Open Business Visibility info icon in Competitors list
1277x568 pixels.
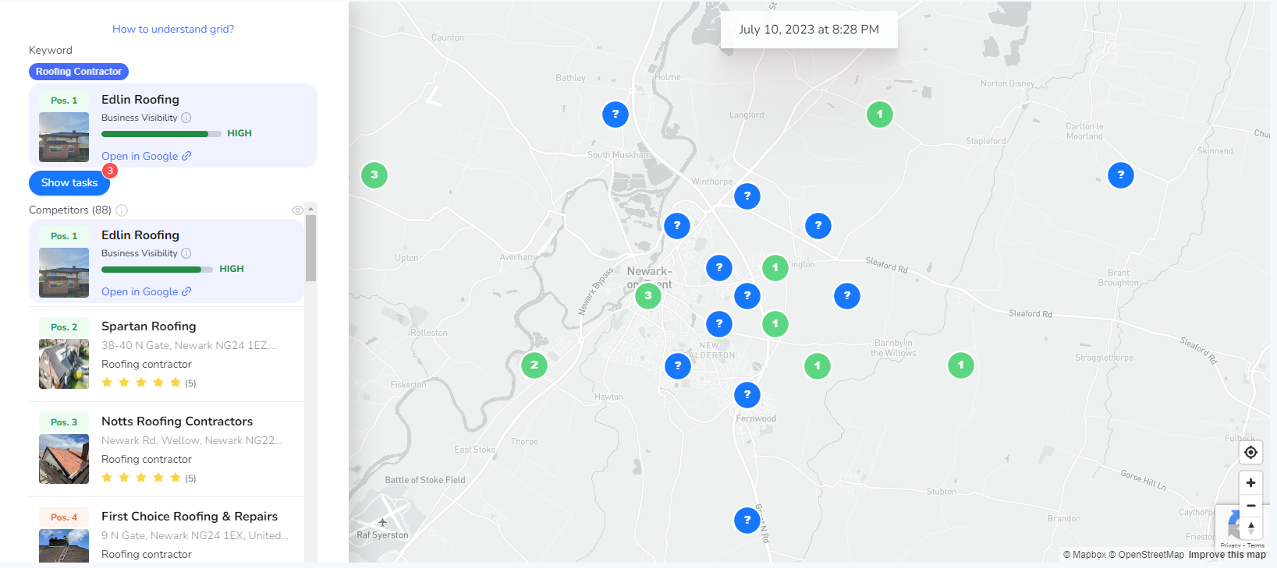click(186, 253)
